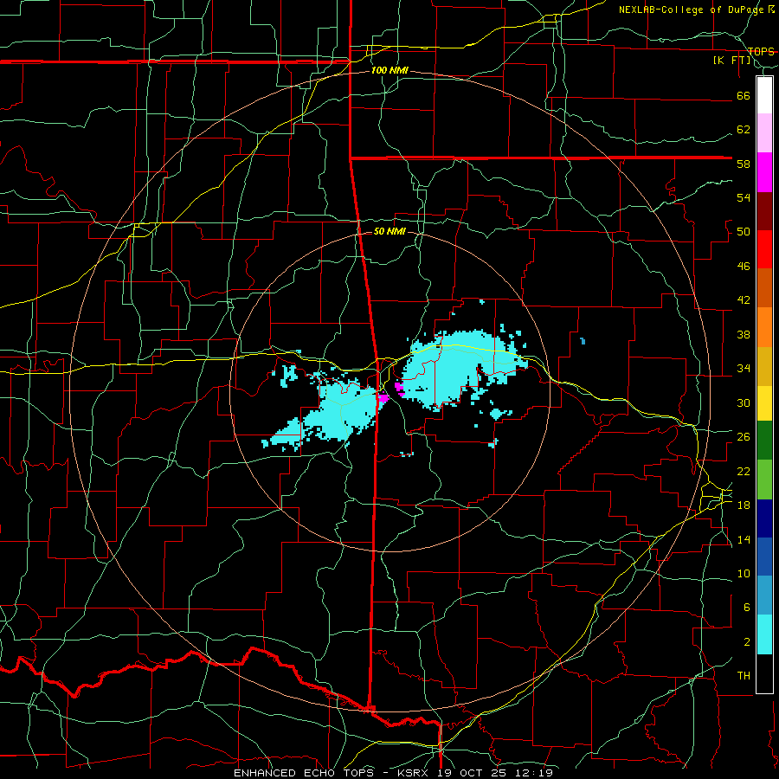779x779 pixels.
Task: Click the 'TH' legend threshold label
Action: pos(744,676)
